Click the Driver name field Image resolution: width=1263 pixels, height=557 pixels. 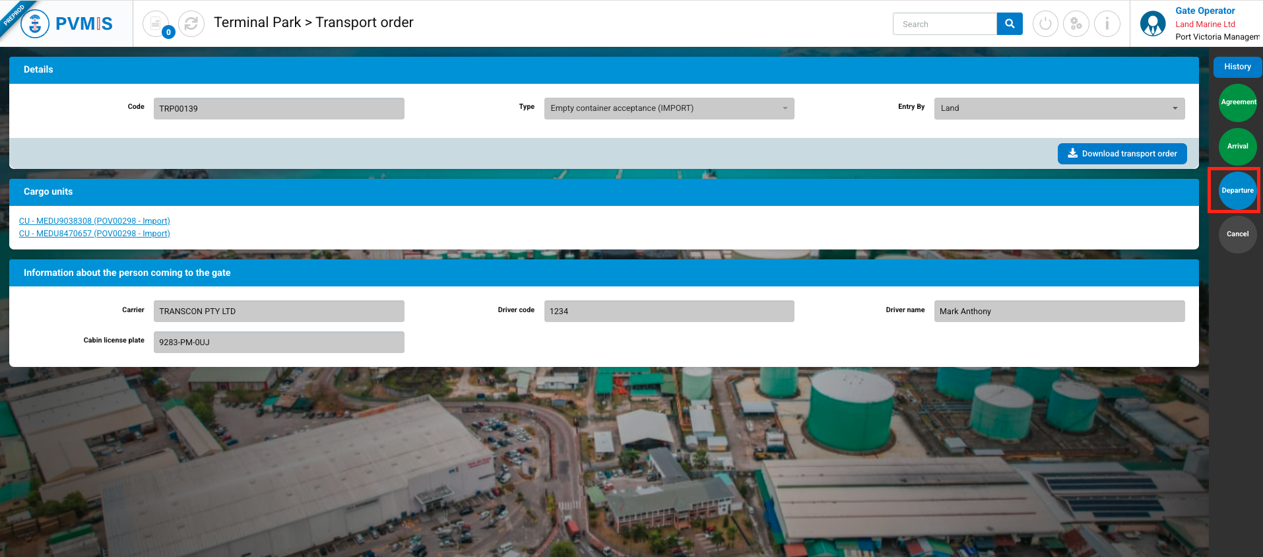point(1059,311)
